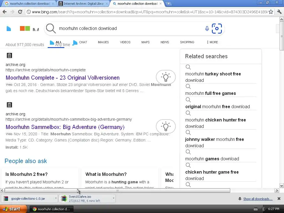Image resolution: width=284 pixels, height=213 pixels.
Task: Click 'About 977,000 results' text
Action: [x=25, y=45]
